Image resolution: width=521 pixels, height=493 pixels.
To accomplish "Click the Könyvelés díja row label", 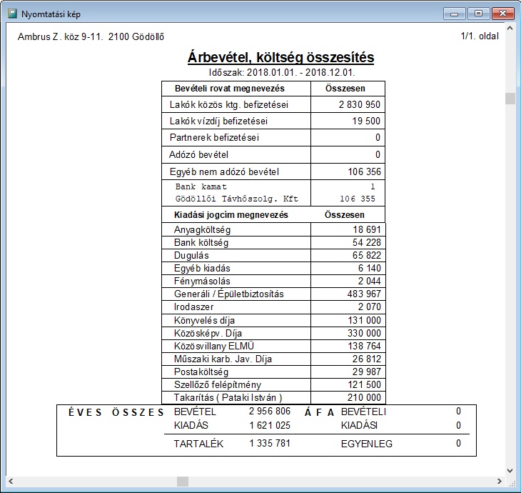I will (204, 320).
